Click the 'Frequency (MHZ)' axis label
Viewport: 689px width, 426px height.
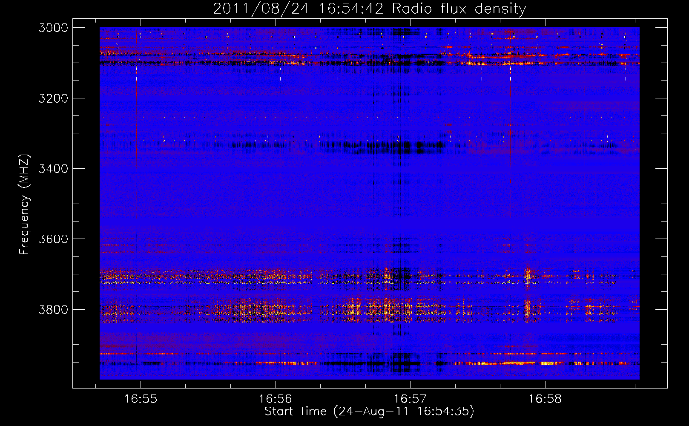25,204
